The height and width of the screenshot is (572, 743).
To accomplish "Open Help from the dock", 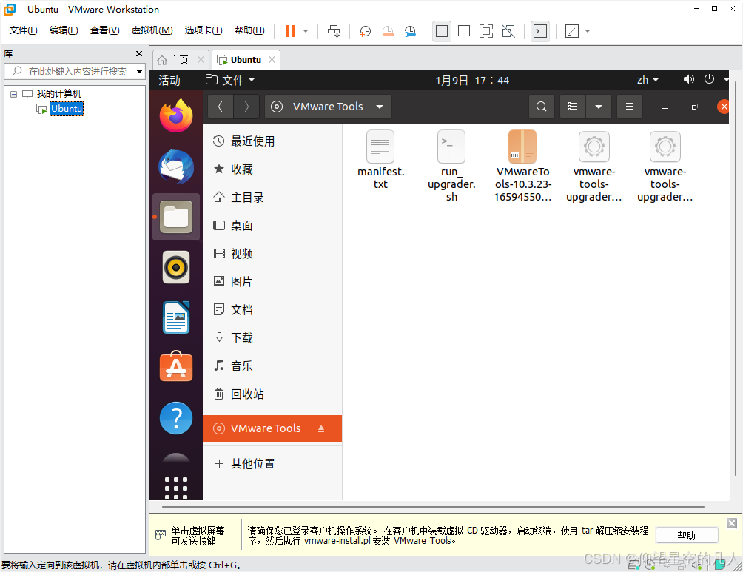I will (x=176, y=419).
